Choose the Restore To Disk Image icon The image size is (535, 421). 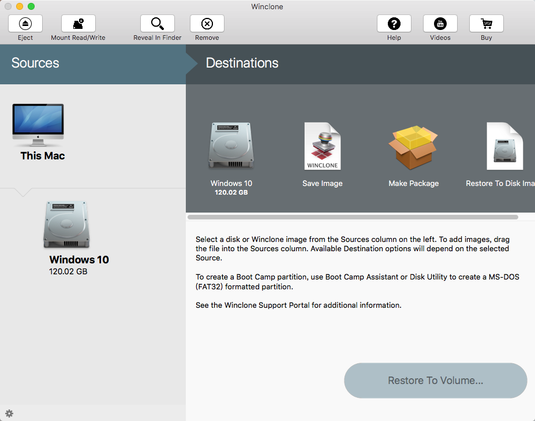point(504,146)
